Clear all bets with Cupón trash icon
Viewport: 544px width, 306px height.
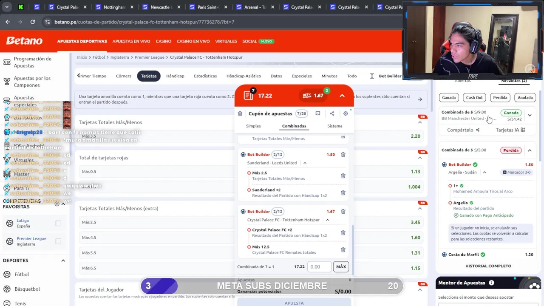coord(240,113)
